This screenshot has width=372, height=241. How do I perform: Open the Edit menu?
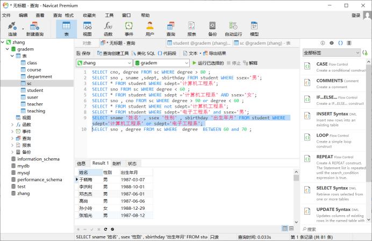click(x=23, y=16)
